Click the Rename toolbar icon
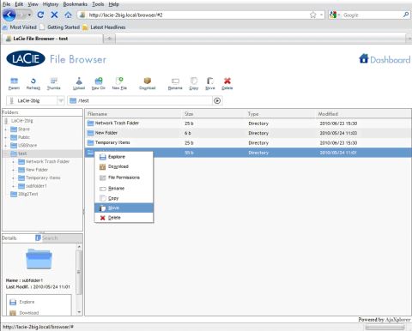 click(x=175, y=83)
